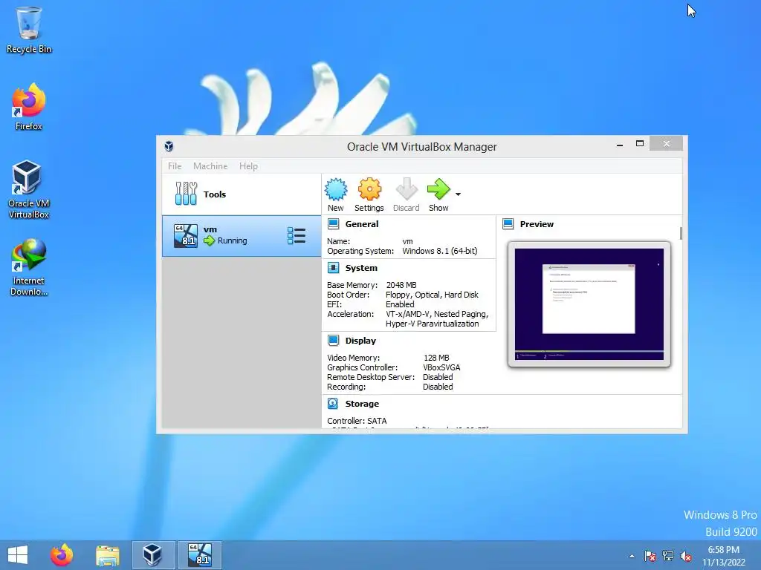Select Internet Download Manager desktop shortcut
This screenshot has width=761, height=570.
tap(29, 267)
